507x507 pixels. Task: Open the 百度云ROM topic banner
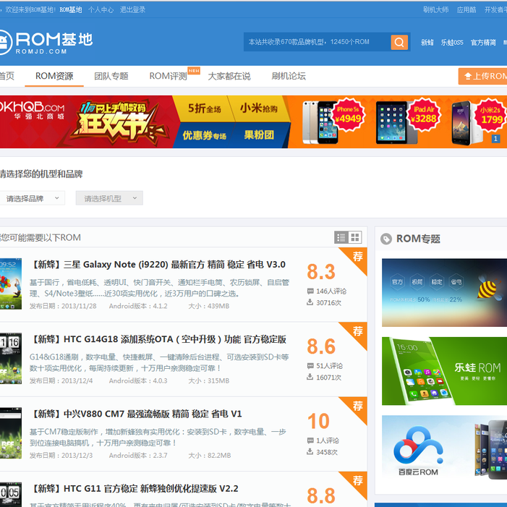(444, 449)
